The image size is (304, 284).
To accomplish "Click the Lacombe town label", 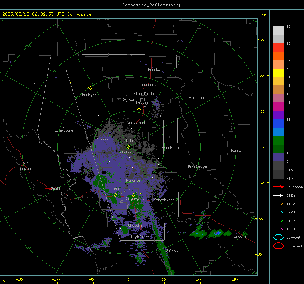I will pyautogui.click(x=146, y=85).
